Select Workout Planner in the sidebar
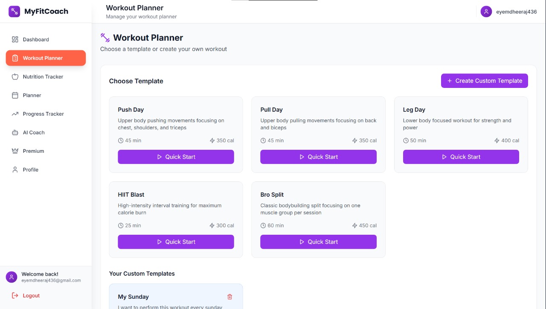This screenshot has height=309, width=546. tap(45, 58)
